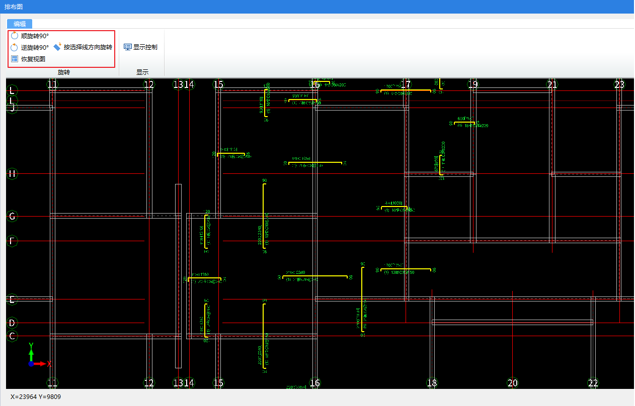Viewport: 635px width, 406px height.
Task: Click the J axis label
Action: pyautogui.click(x=12, y=108)
